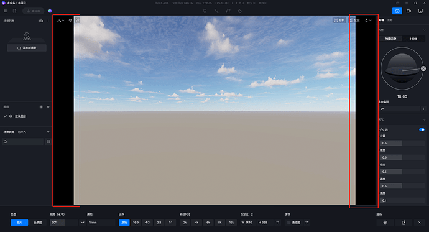Toggle the cloud weather switch
Viewport: 429px width, 232px height.
point(422,129)
